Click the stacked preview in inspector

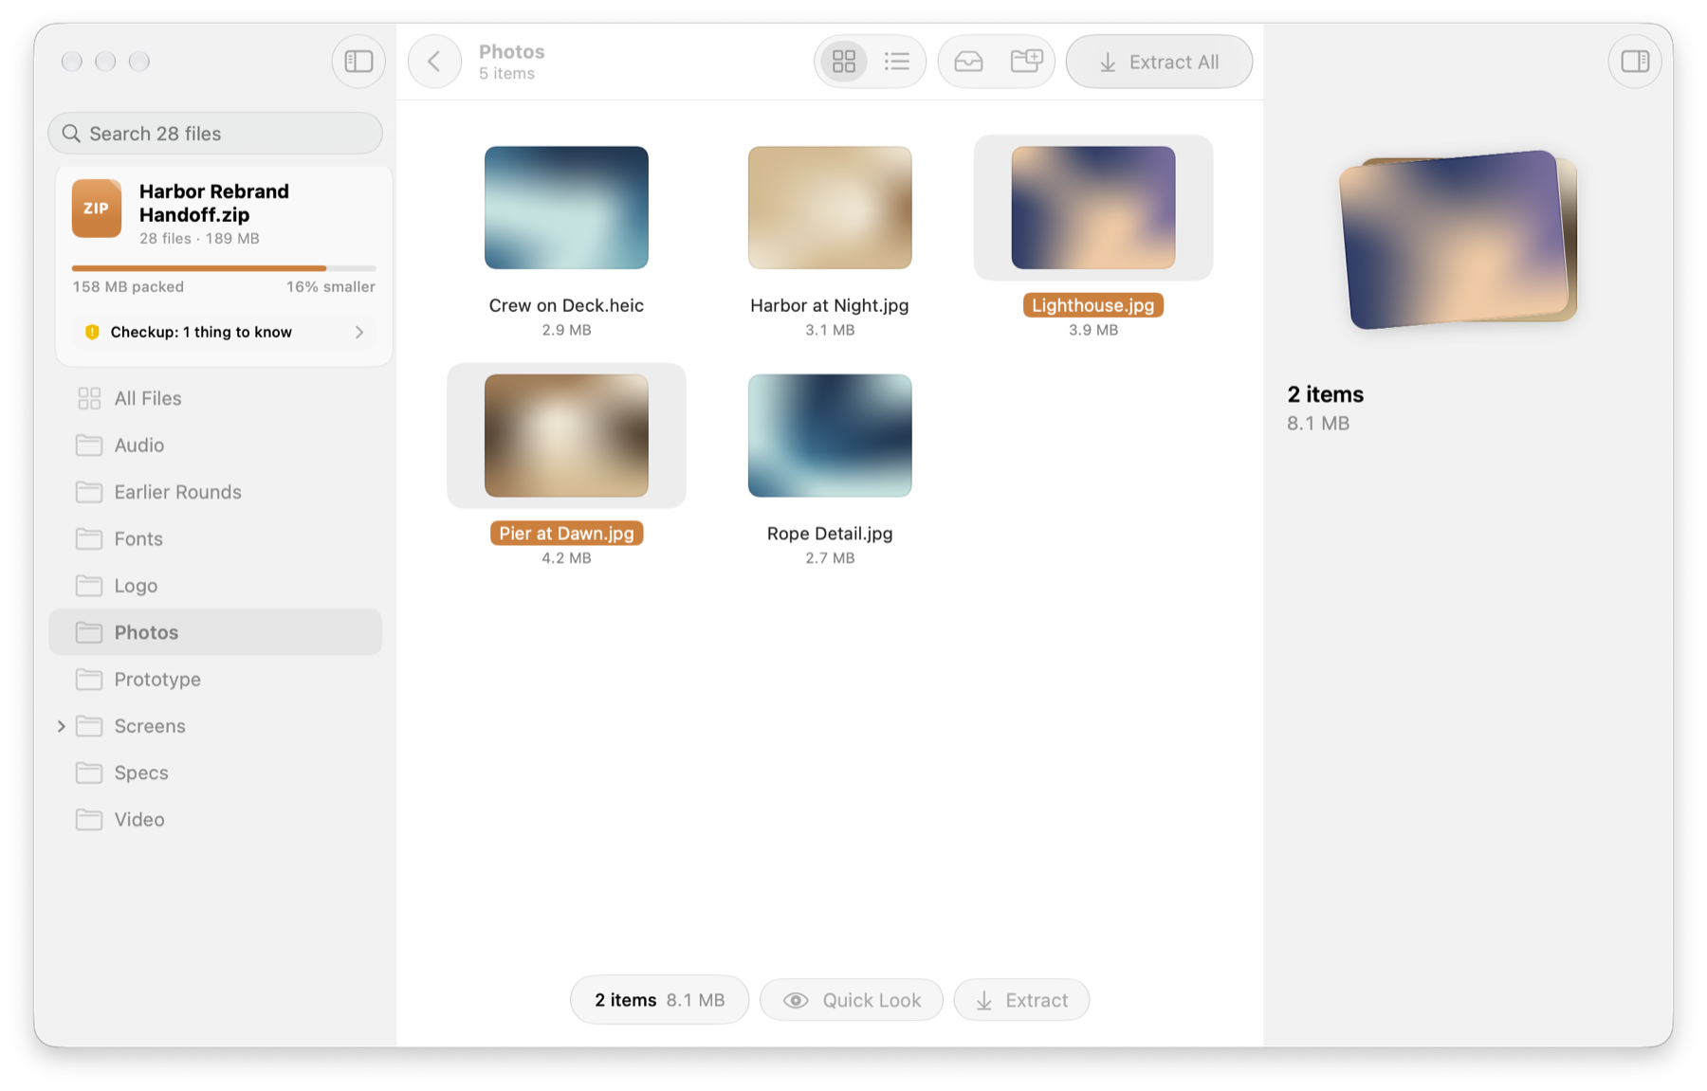point(1459,240)
